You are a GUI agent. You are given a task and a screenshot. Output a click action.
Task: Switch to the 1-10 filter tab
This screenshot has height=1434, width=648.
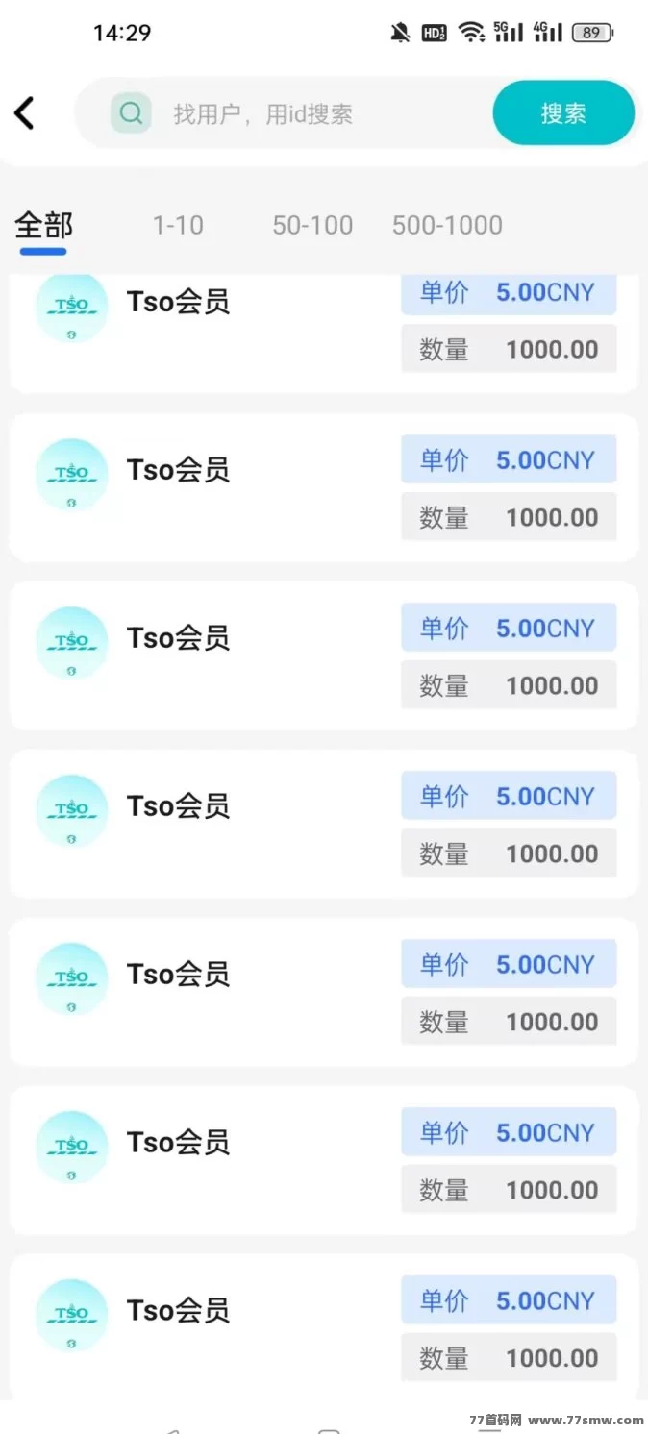pyautogui.click(x=178, y=225)
